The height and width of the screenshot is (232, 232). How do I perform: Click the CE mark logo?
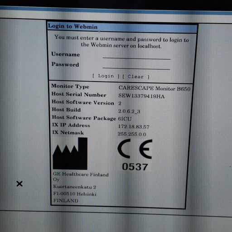135,149
